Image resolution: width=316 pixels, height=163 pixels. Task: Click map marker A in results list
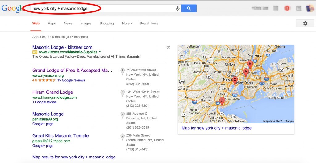tap(122, 71)
